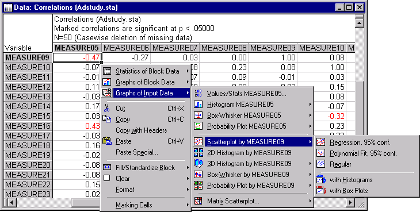Click the spreadsheet icon in title bar
This screenshot has width=420, height=212.
click(8, 7)
